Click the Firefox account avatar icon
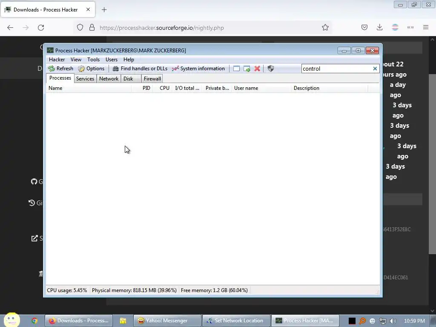 pyautogui.click(x=395, y=28)
